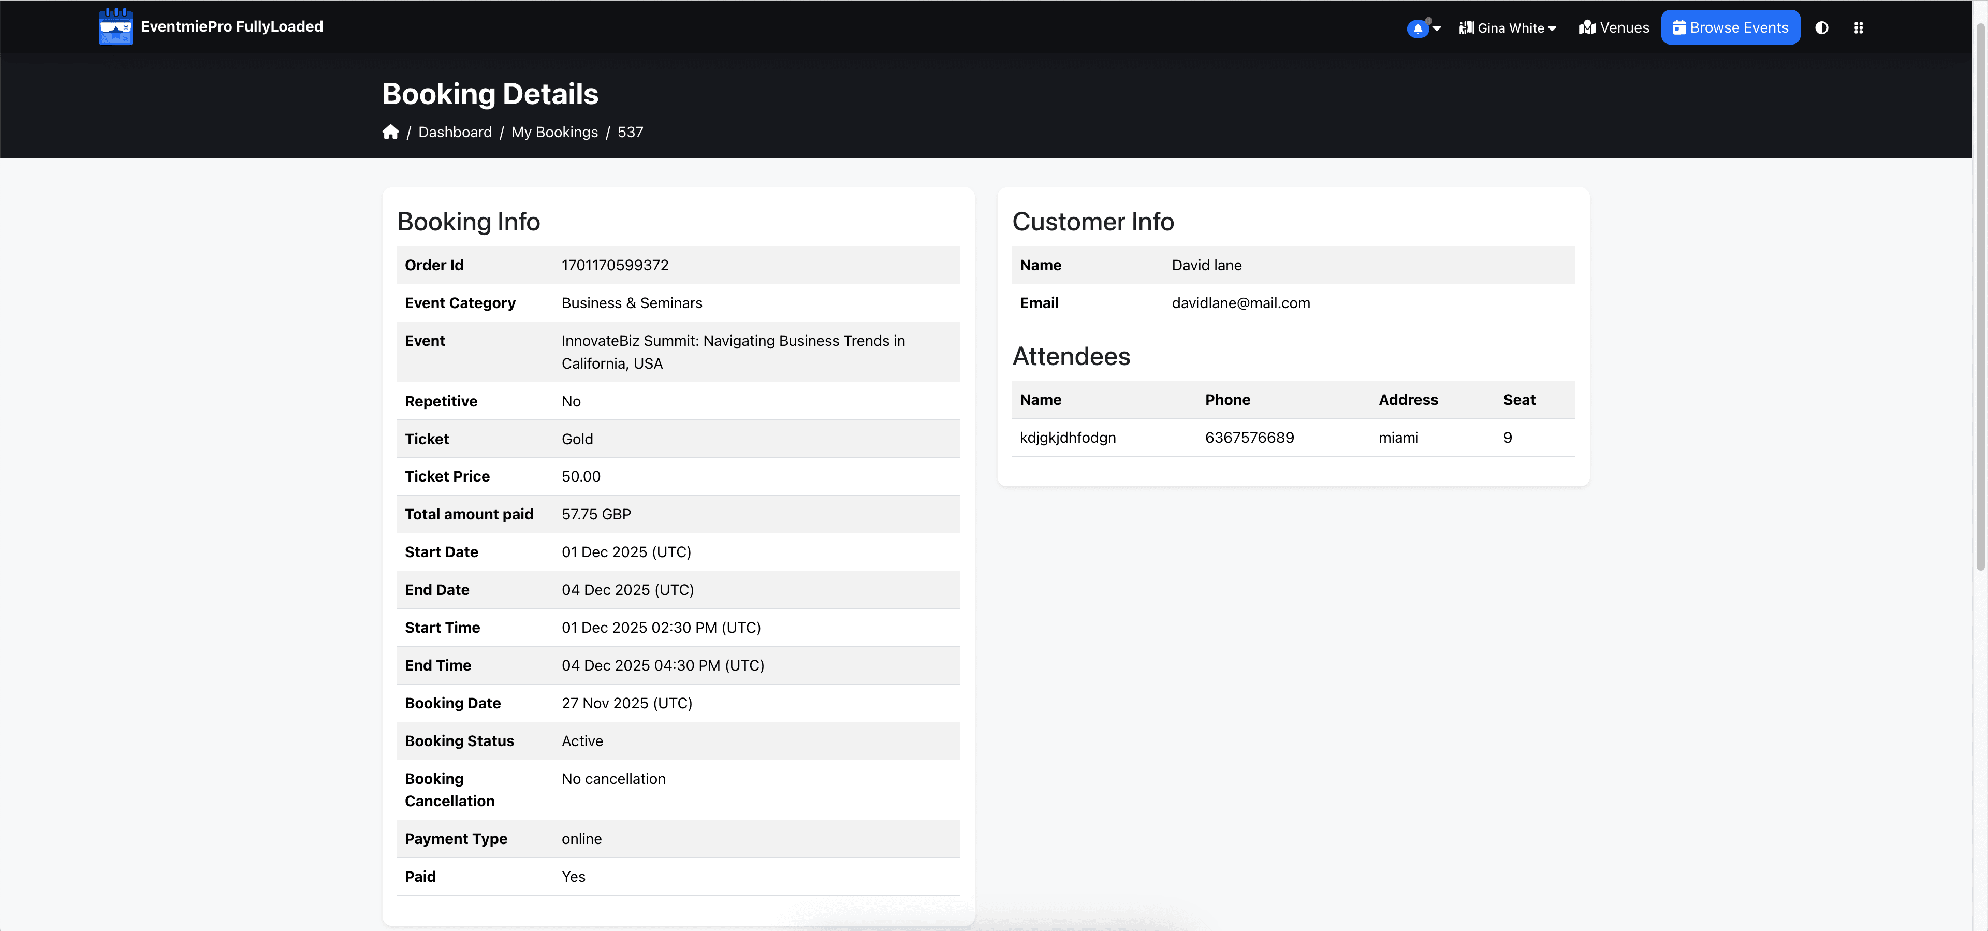Click attendee row kdjgkjdhfodgn
The image size is (1988, 931).
[x=1293, y=438]
